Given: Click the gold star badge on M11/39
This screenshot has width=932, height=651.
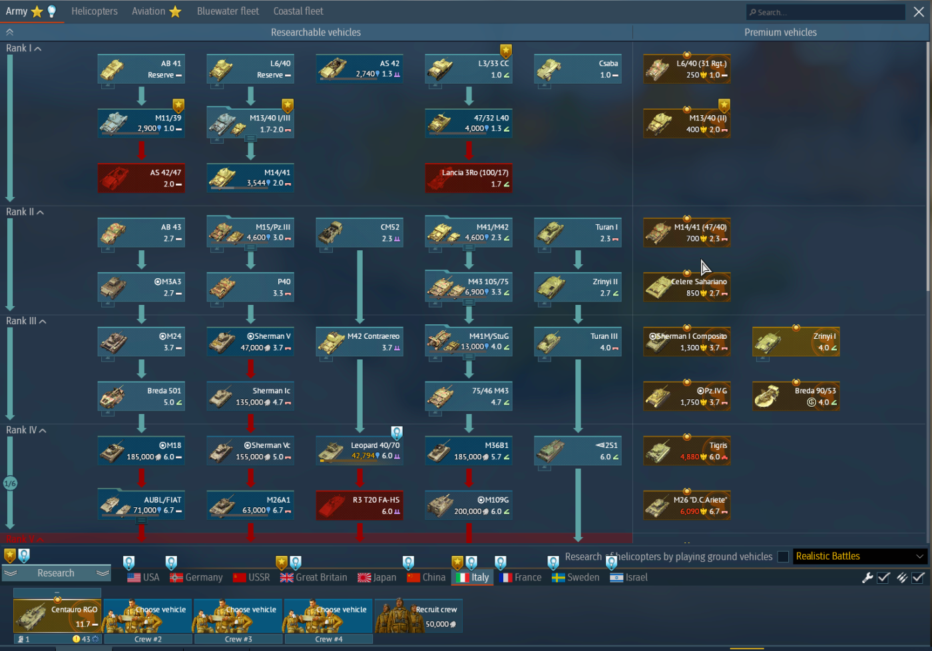Looking at the screenshot, I should 178,106.
